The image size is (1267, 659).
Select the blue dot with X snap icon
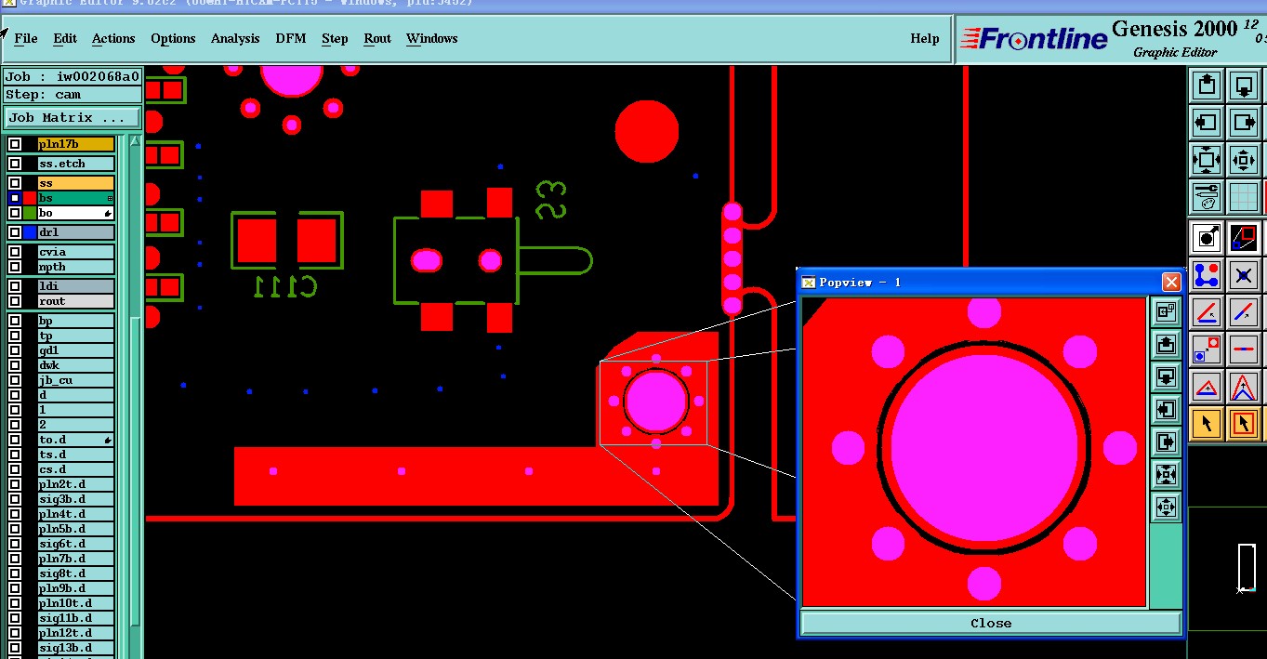click(x=1244, y=275)
